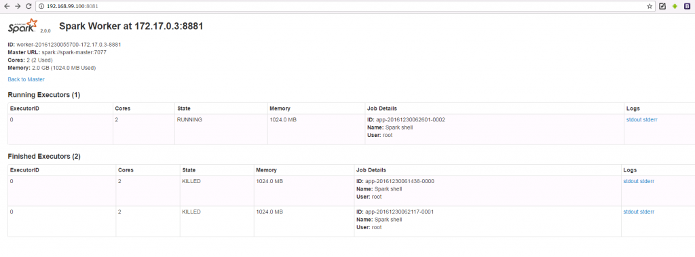
Task: Click KILLED state for app-20161230061438-0000
Action: coord(191,181)
